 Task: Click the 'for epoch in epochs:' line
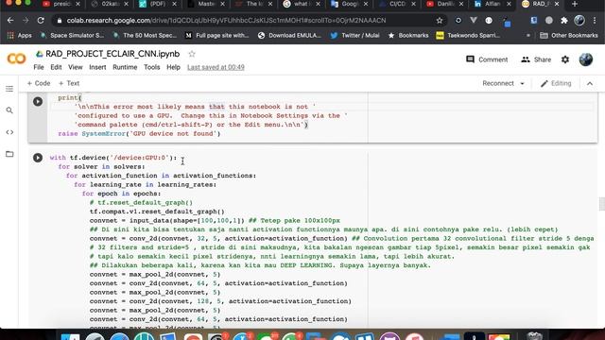121,194
